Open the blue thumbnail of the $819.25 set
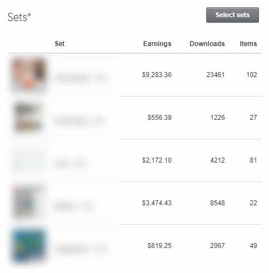The image size is (269, 273). [x=29, y=246]
